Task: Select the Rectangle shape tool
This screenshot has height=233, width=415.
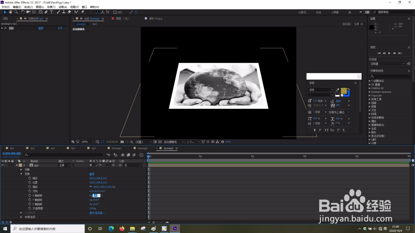Action: pyautogui.click(x=41, y=12)
